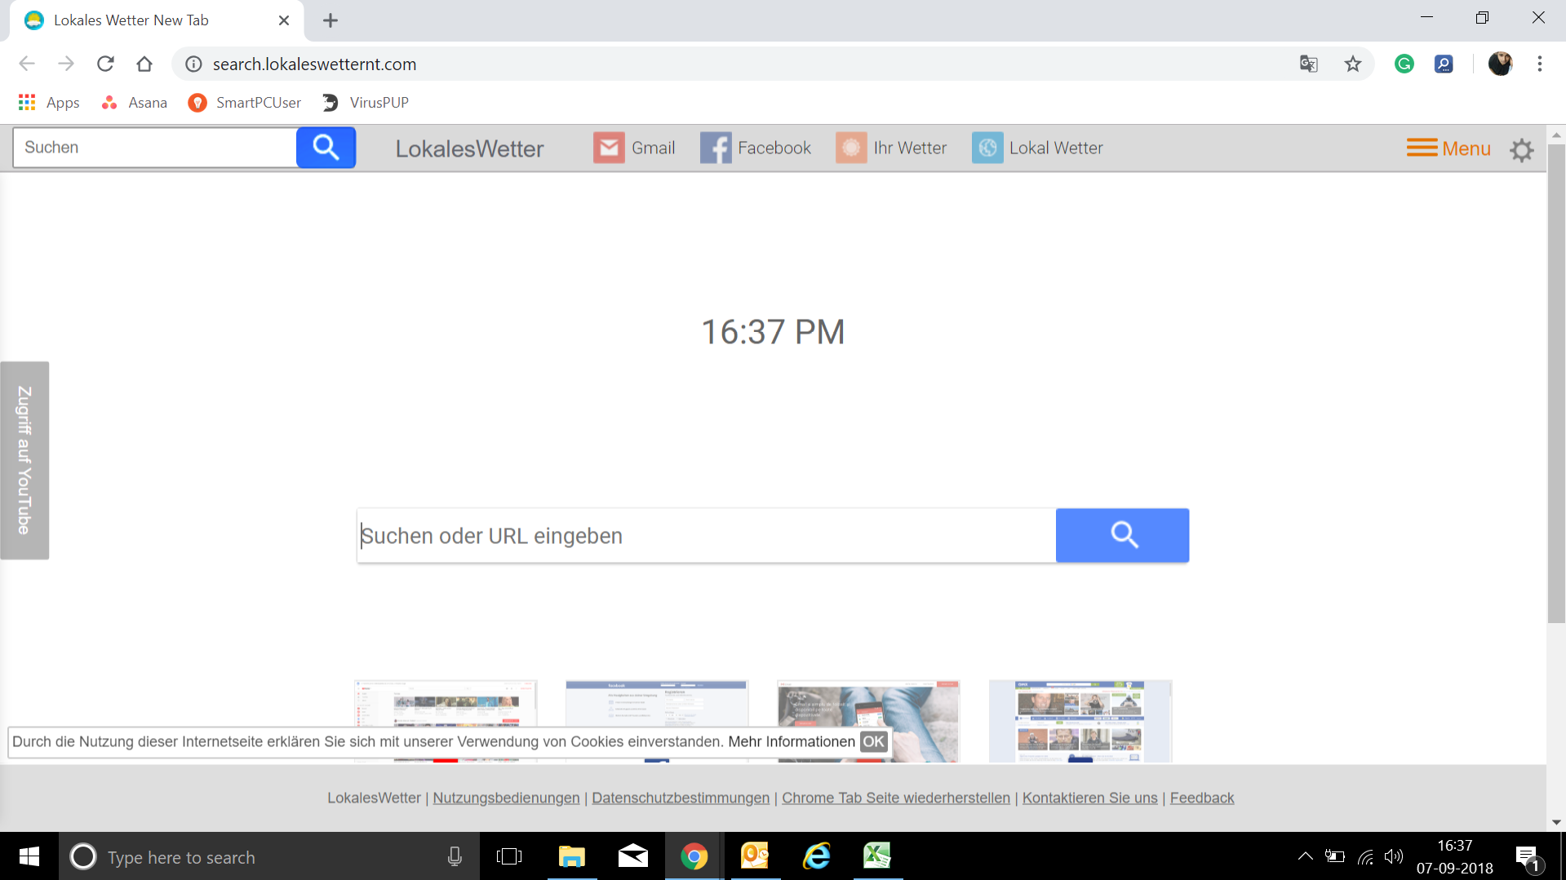Screen dimensions: 1566x880
Task: Open the SmartPCUser bookmark
Action: point(243,103)
